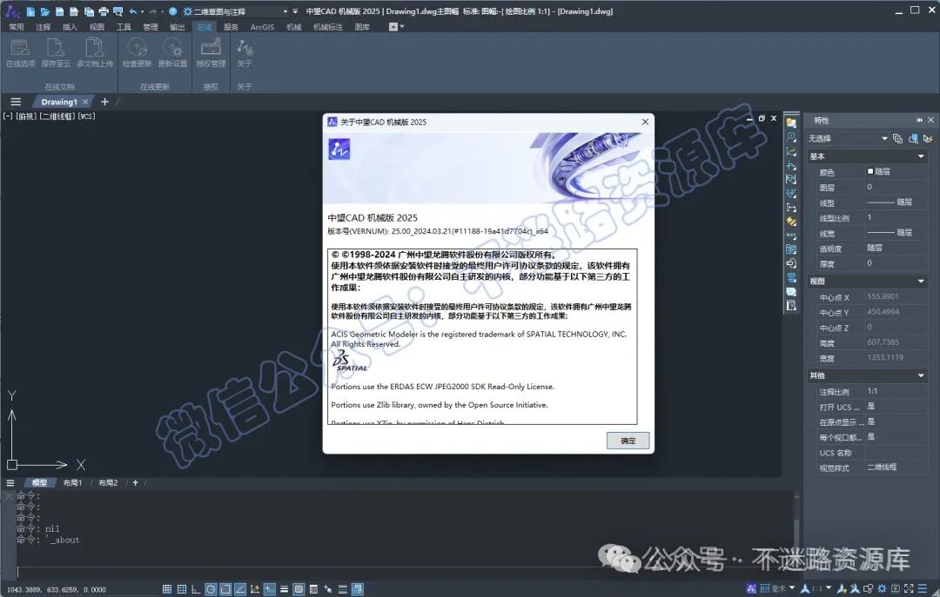940x597 pixels.
Task: Toggle snap mode in the status bar
Action: (x=182, y=589)
